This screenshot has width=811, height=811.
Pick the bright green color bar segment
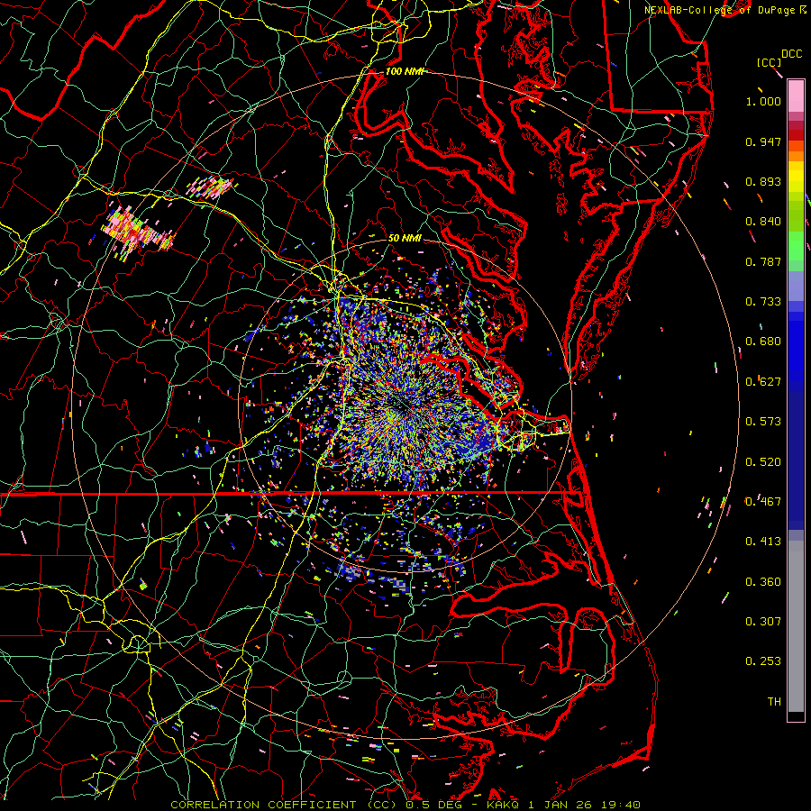coord(796,246)
